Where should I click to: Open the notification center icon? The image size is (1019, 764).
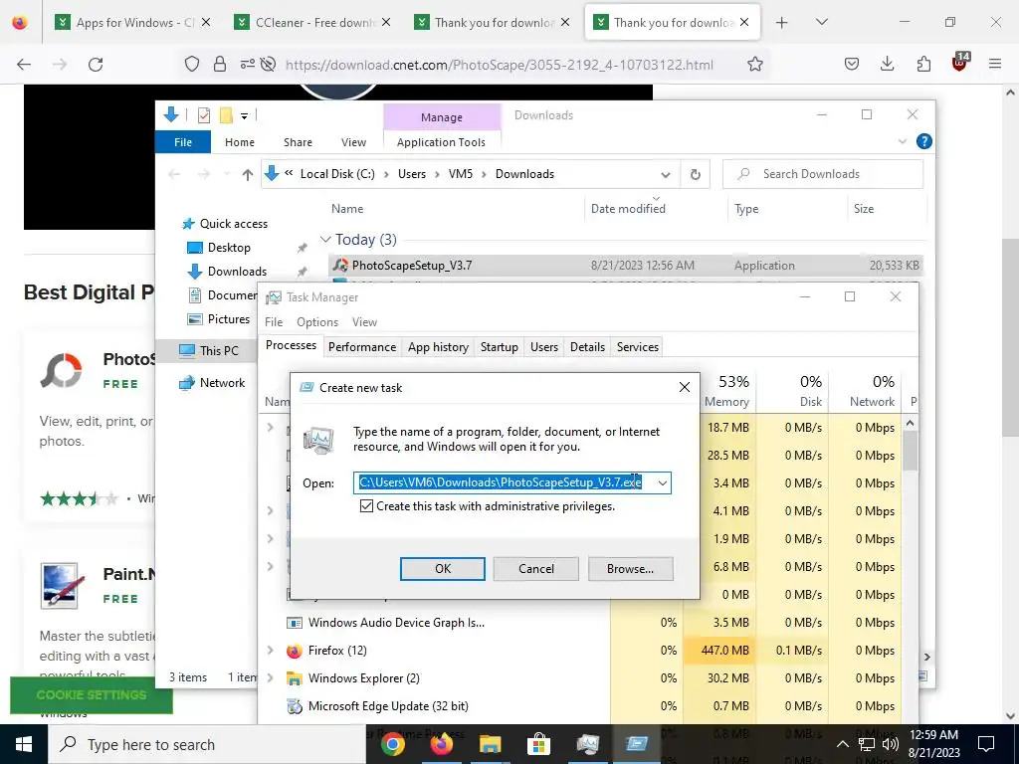pos(986,744)
